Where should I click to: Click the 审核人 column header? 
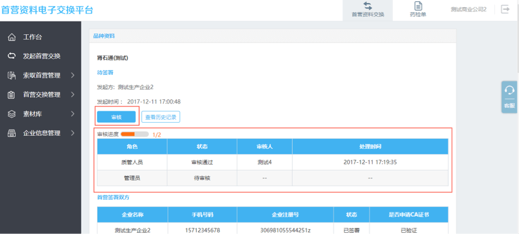pyautogui.click(x=265, y=146)
